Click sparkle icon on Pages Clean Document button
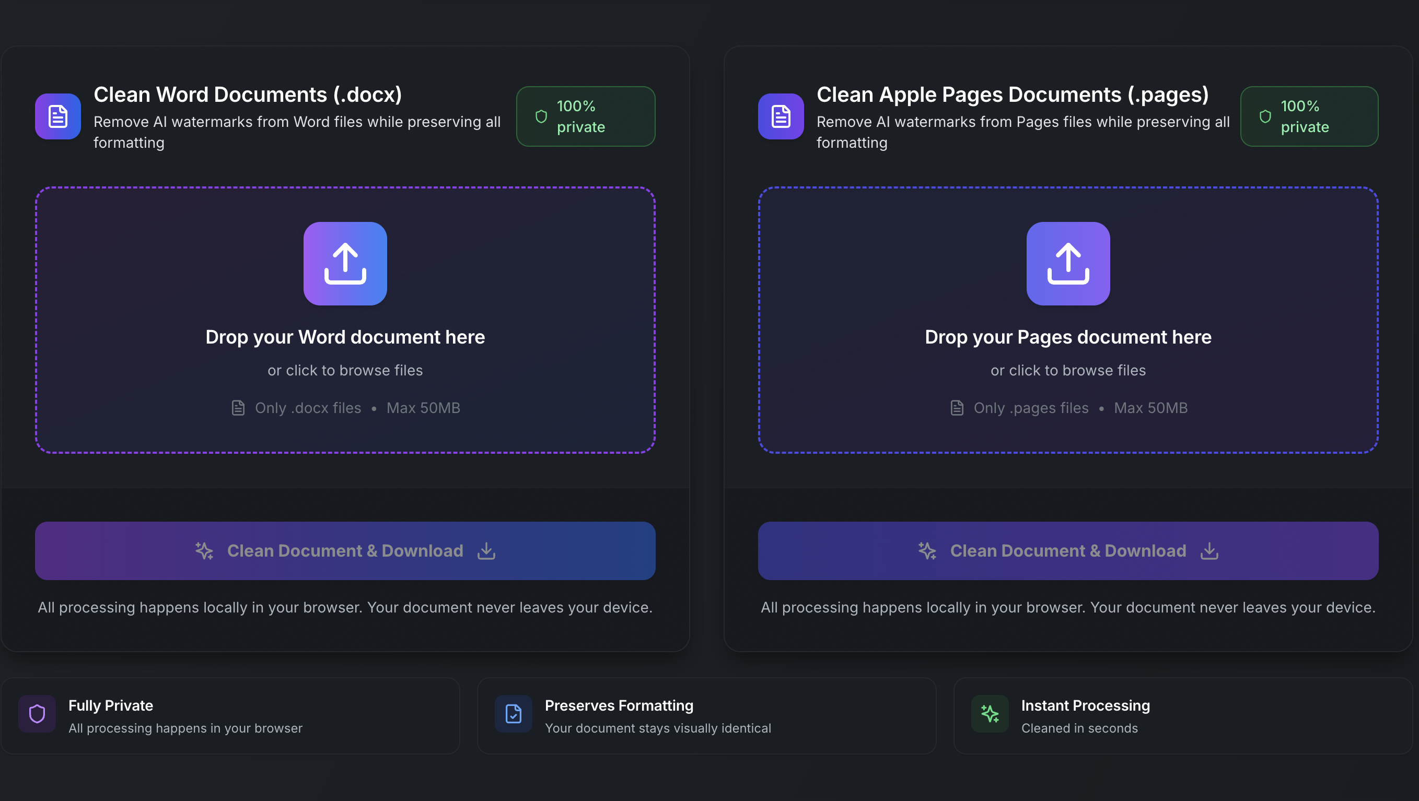The width and height of the screenshot is (1419, 801). tap(927, 550)
